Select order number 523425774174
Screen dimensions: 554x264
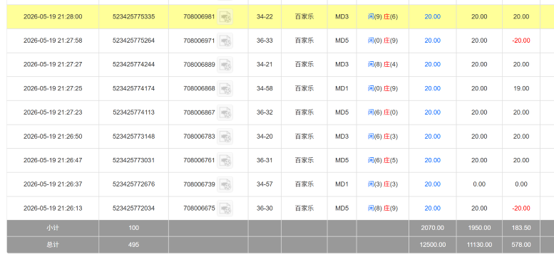point(133,88)
